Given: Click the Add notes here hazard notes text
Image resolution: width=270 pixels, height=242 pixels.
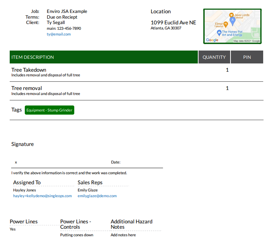Looking at the screenshot, I should [x=123, y=235].
